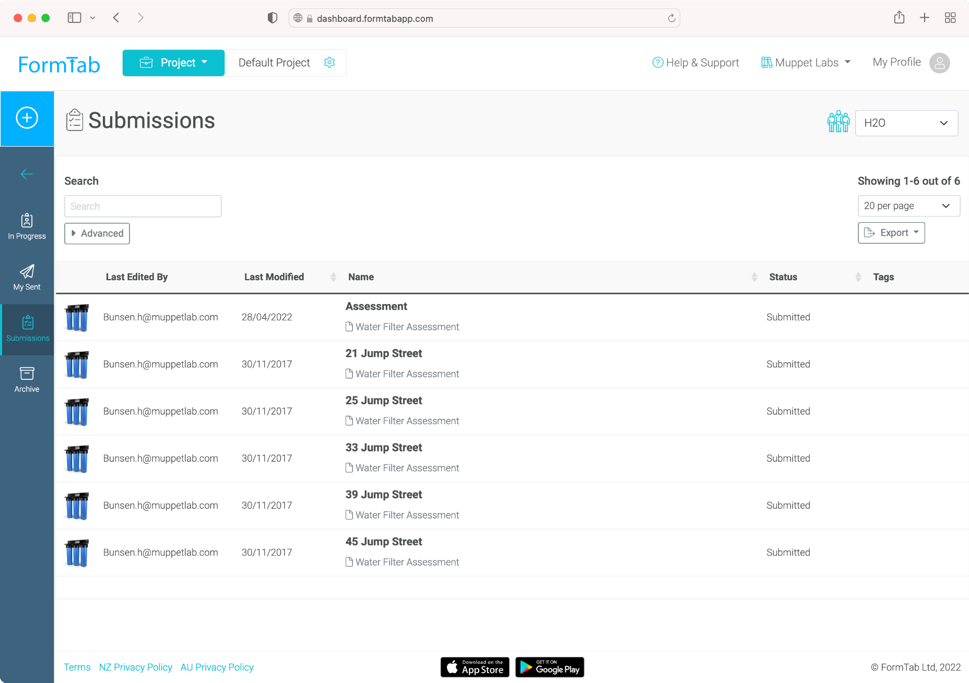Open the Project dropdown menu

(174, 63)
